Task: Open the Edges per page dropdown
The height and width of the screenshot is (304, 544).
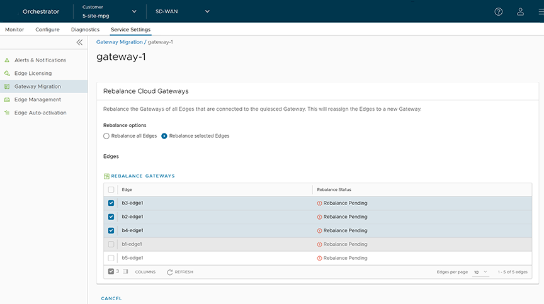Action: 480,272
